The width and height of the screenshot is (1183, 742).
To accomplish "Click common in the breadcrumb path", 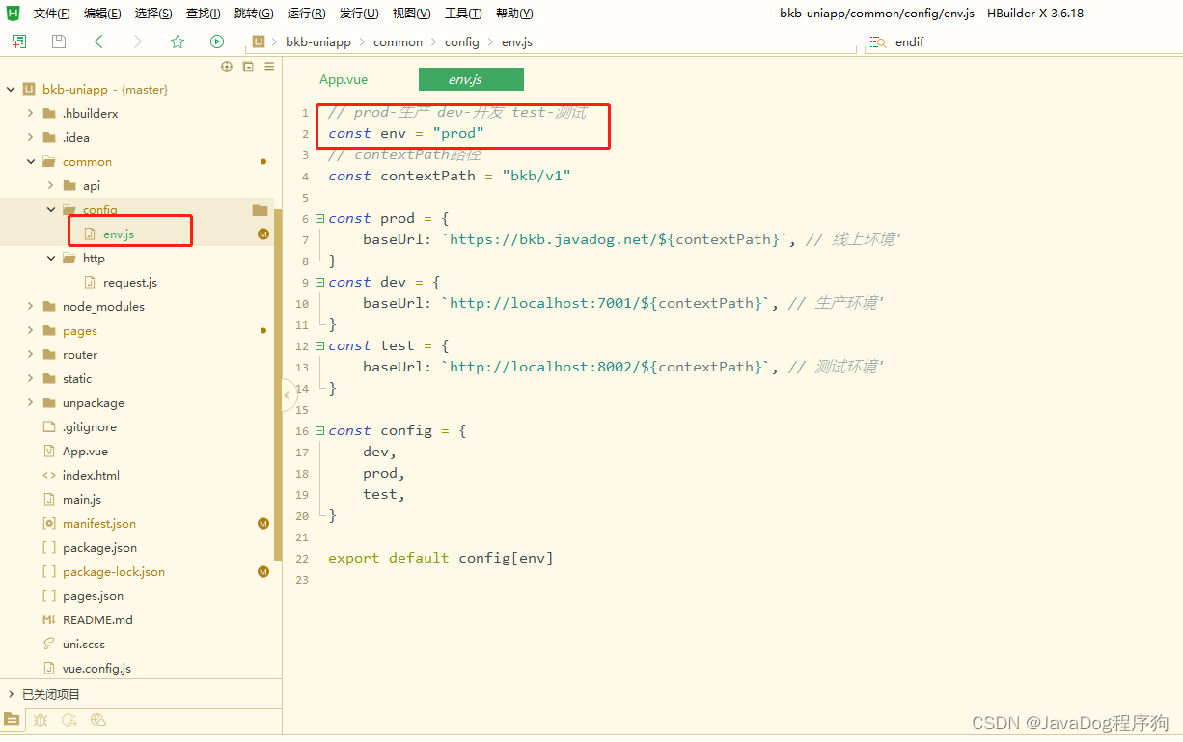I will [398, 42].
